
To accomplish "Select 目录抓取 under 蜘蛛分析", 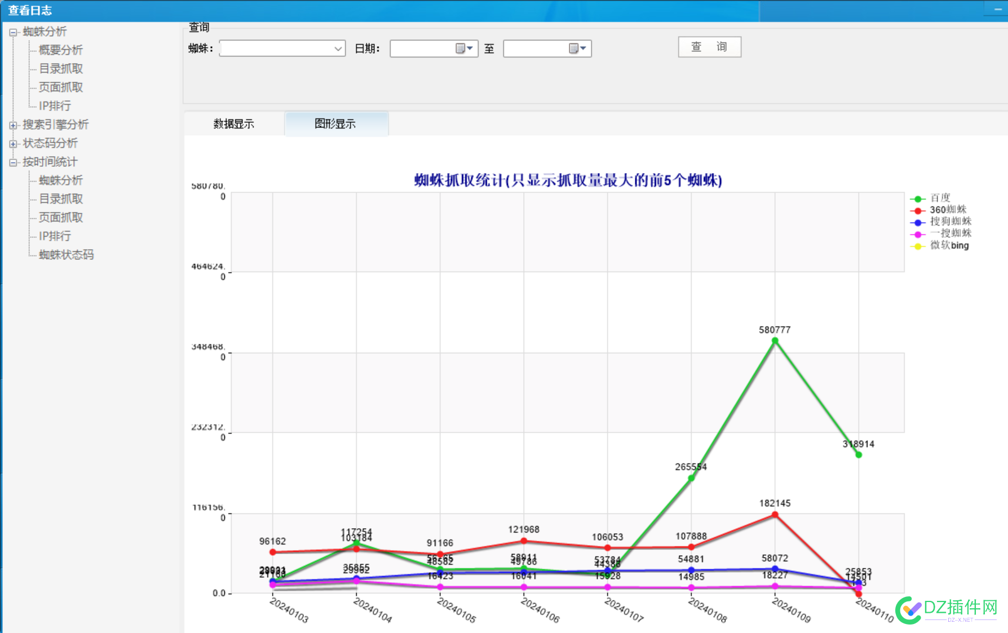I will click(x=61, y=69).
